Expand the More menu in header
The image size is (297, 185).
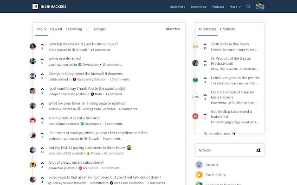click(x=235, y=6)
